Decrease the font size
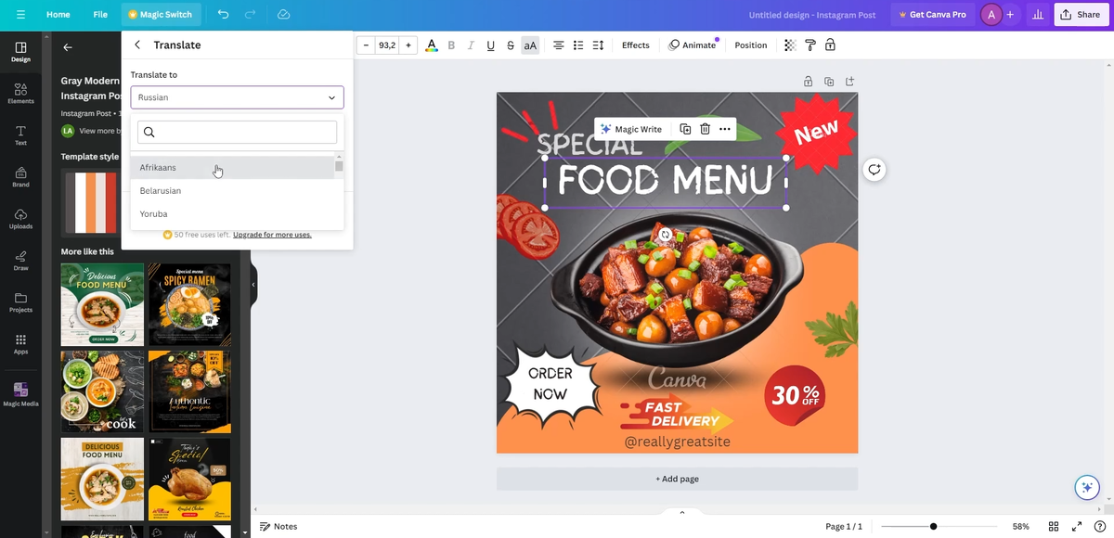 [366, 45]
